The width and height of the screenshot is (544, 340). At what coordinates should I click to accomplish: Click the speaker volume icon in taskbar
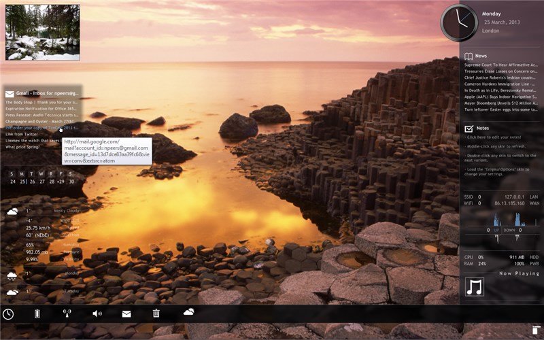97,313
